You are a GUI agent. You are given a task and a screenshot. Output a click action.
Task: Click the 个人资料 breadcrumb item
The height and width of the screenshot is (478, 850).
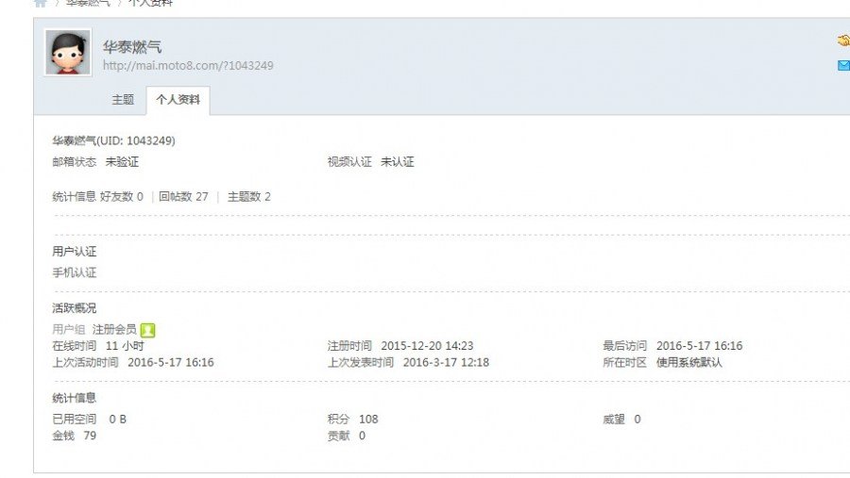(149, 3)
